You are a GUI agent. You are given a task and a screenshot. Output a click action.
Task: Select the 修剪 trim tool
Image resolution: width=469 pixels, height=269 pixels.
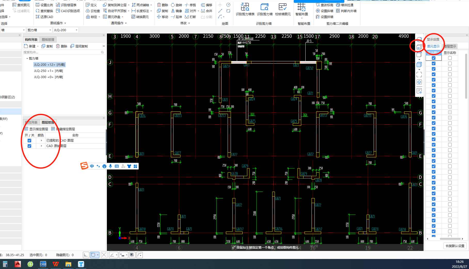tap(190, 5)
